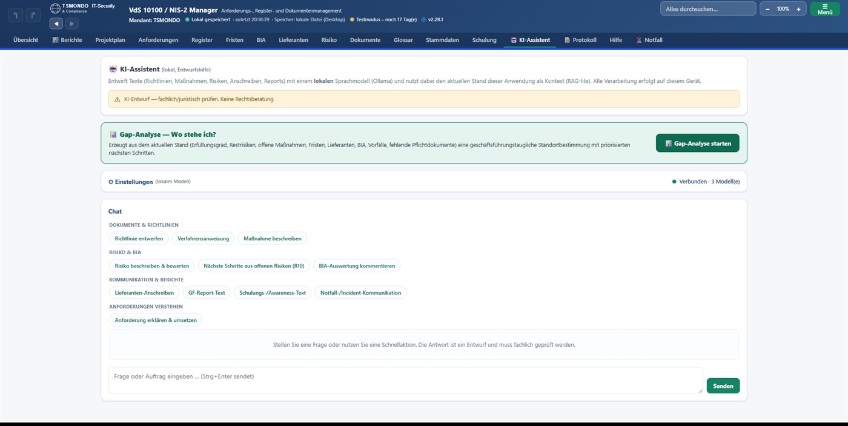The image size is (848, 426).
Task: Click the Verbunden · 3 Modell(e) status text
Action: point(709,182)
